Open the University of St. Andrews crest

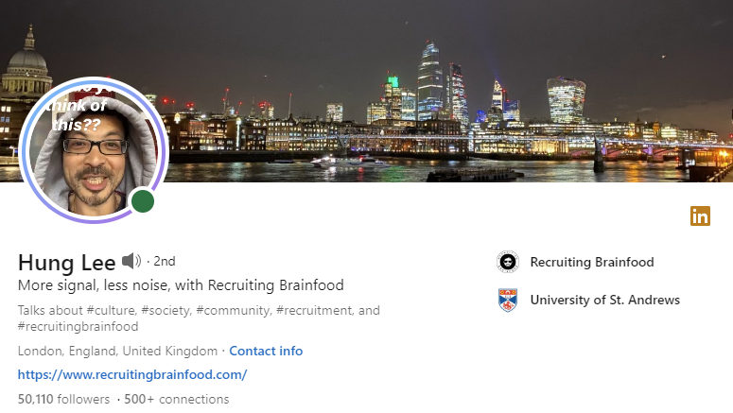tap(508, 300)
